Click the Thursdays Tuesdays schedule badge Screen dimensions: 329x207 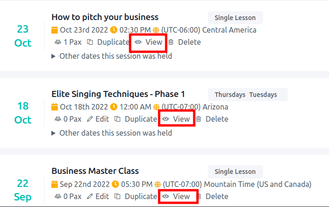tap(248, 95)
